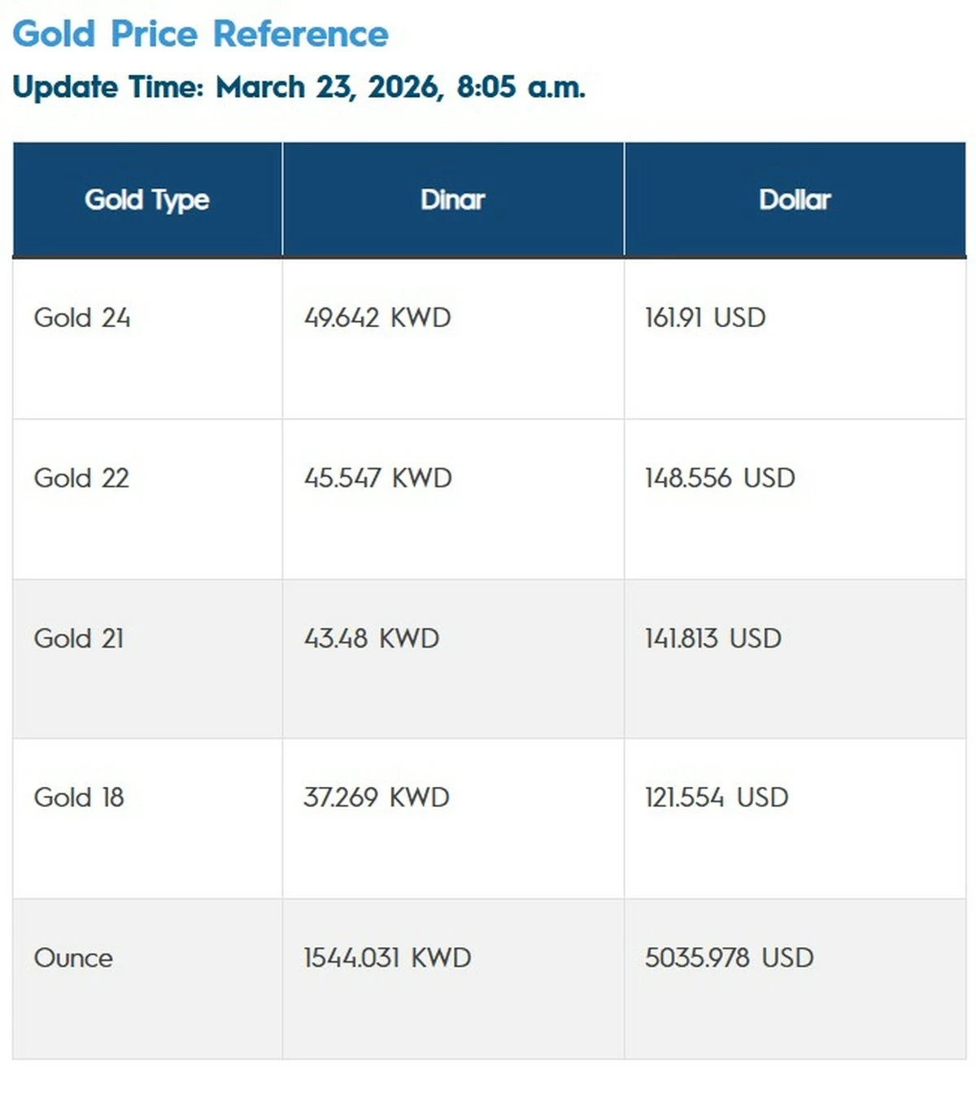This screenshot has height=1096, width=976.
Task: Click the 5035.978 USD ounce price
Action: click(x=730, y=958)
